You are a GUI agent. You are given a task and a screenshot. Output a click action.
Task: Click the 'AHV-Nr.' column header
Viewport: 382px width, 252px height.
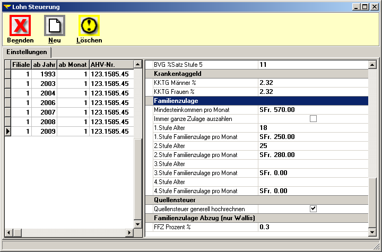pos(110,64)
